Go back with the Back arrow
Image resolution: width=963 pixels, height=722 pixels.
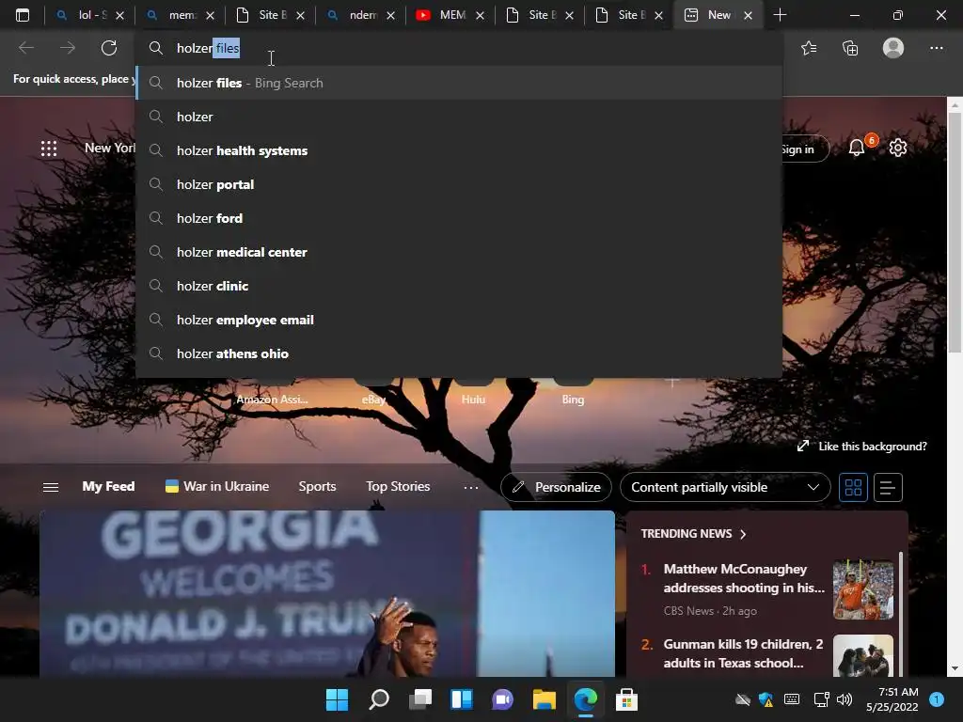[26, 48]
